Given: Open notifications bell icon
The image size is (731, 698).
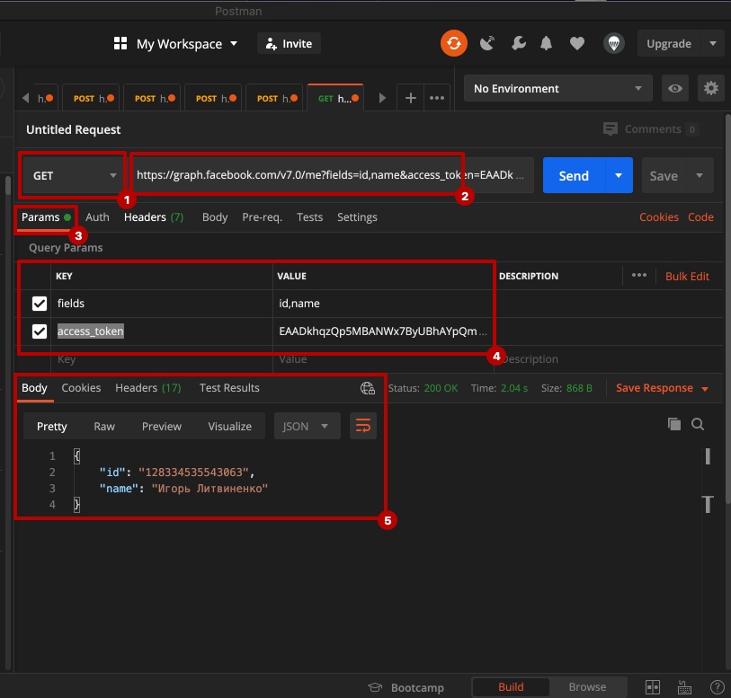Looking at the screenshot, I should point(547,43).
